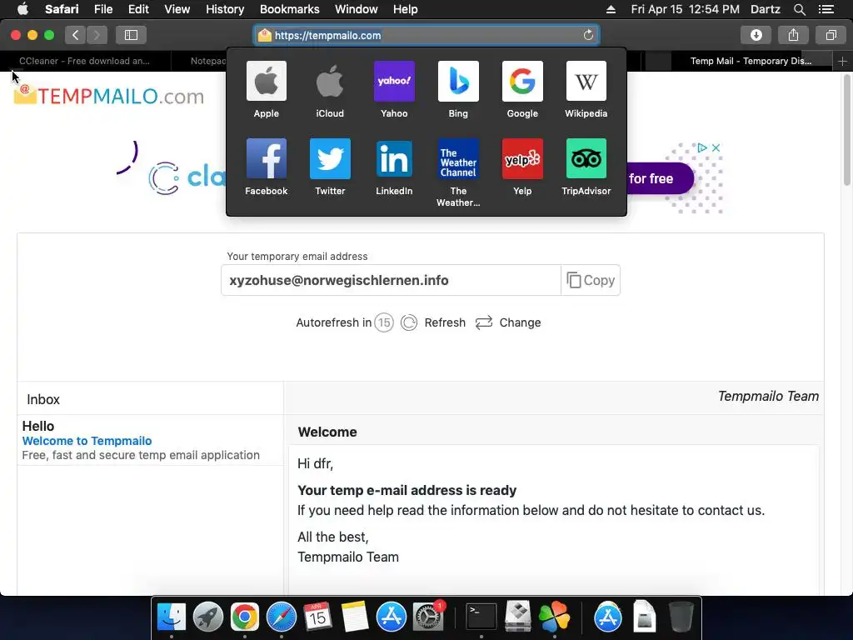This screenshot has height=640, width=853.
Task: Open the Apple system menu
Action: [x=22, y=9]
